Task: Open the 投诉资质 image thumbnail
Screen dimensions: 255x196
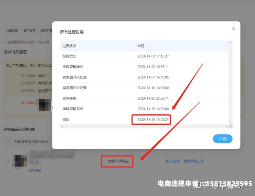Action: coord(45,104)
